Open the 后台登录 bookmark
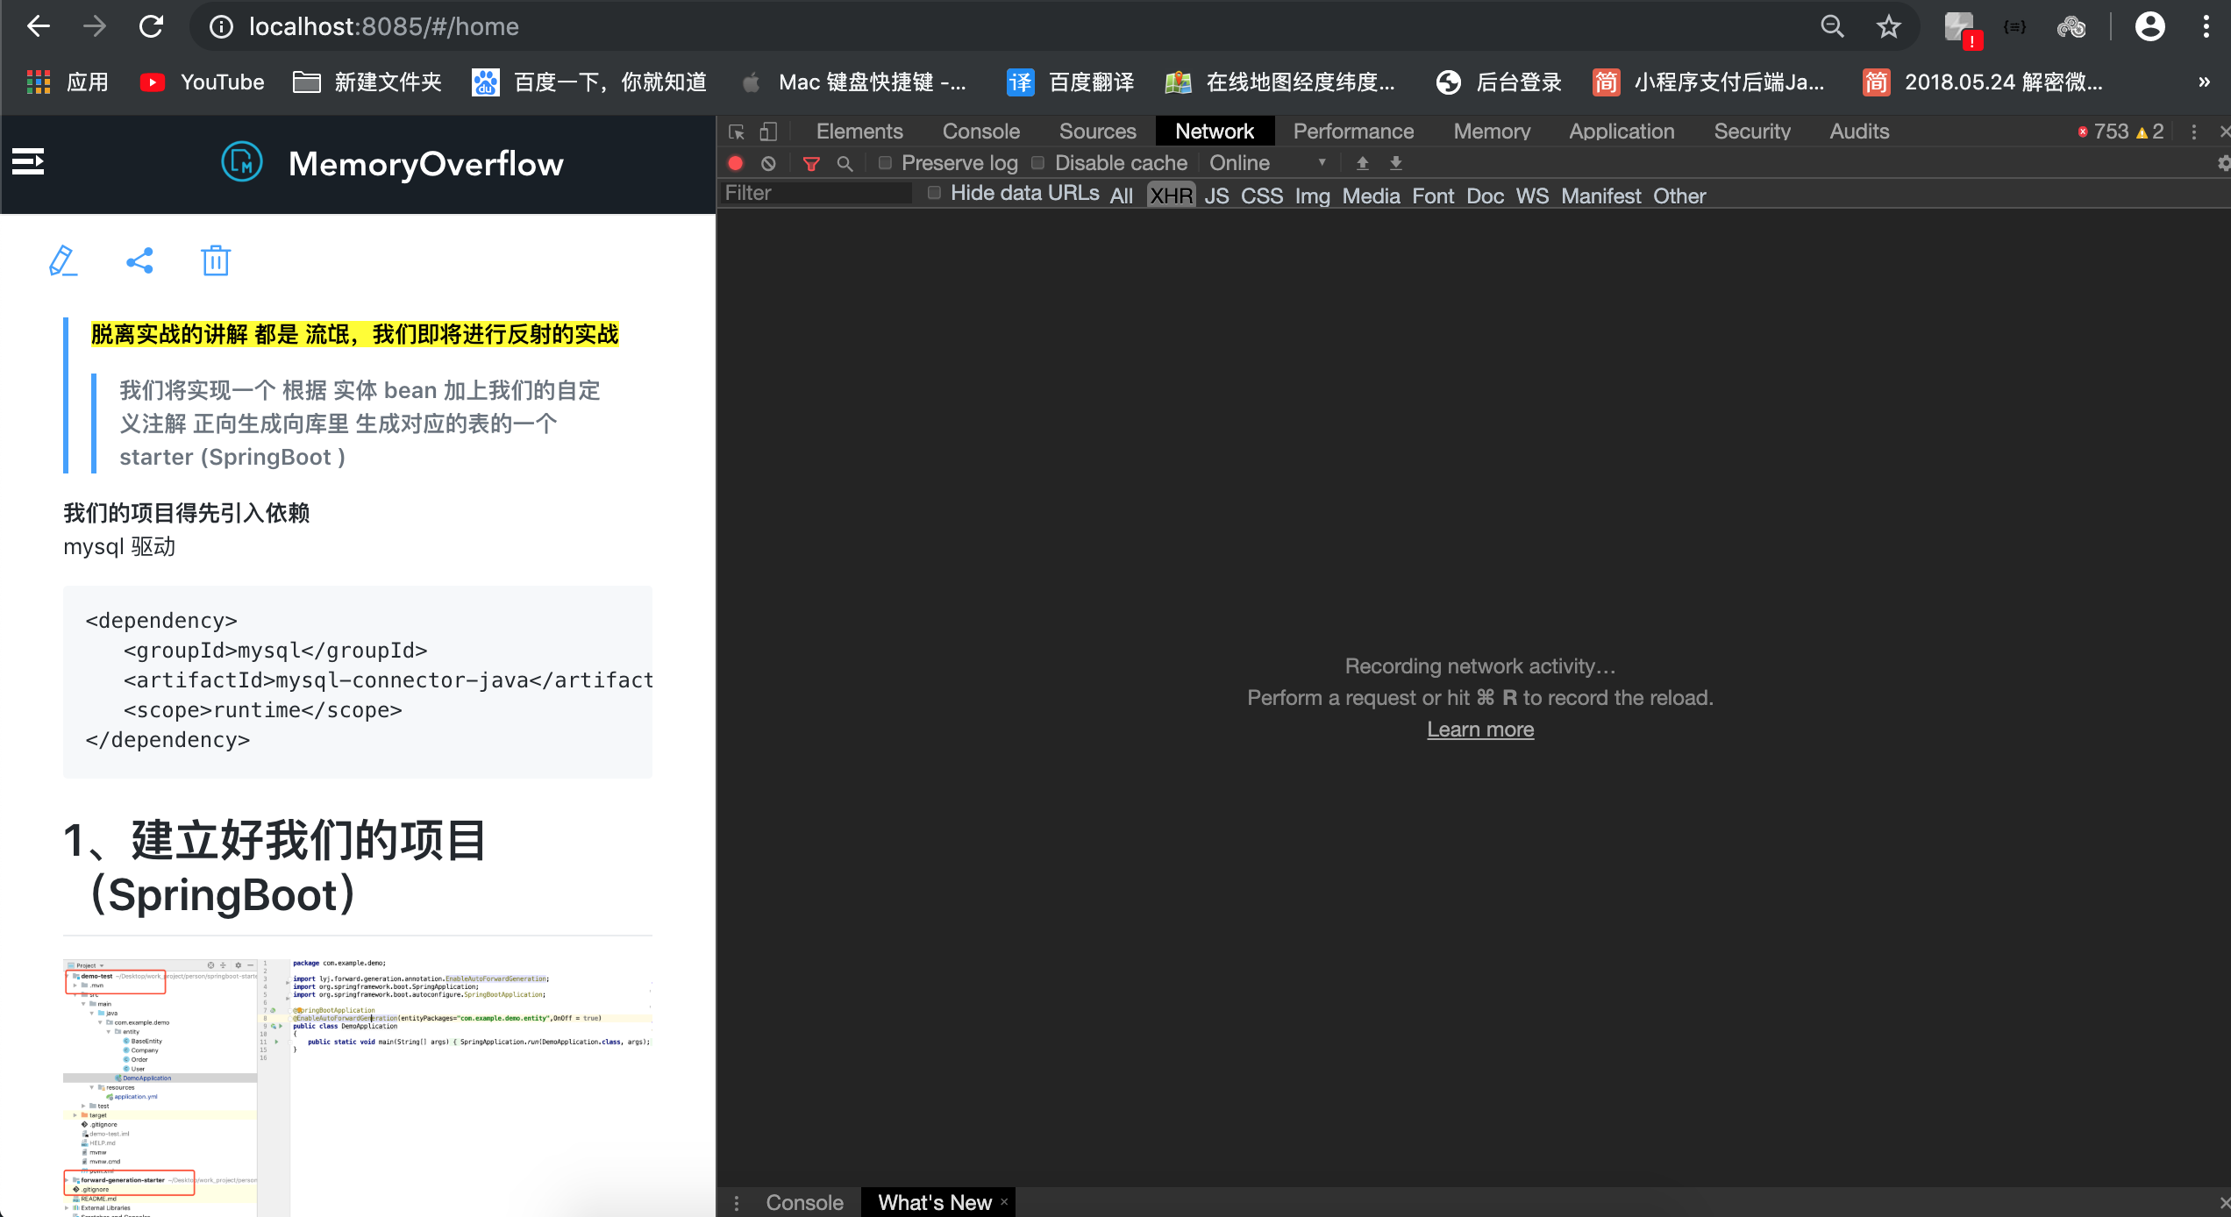The image size is (2231, 1217). [1499, 82]
